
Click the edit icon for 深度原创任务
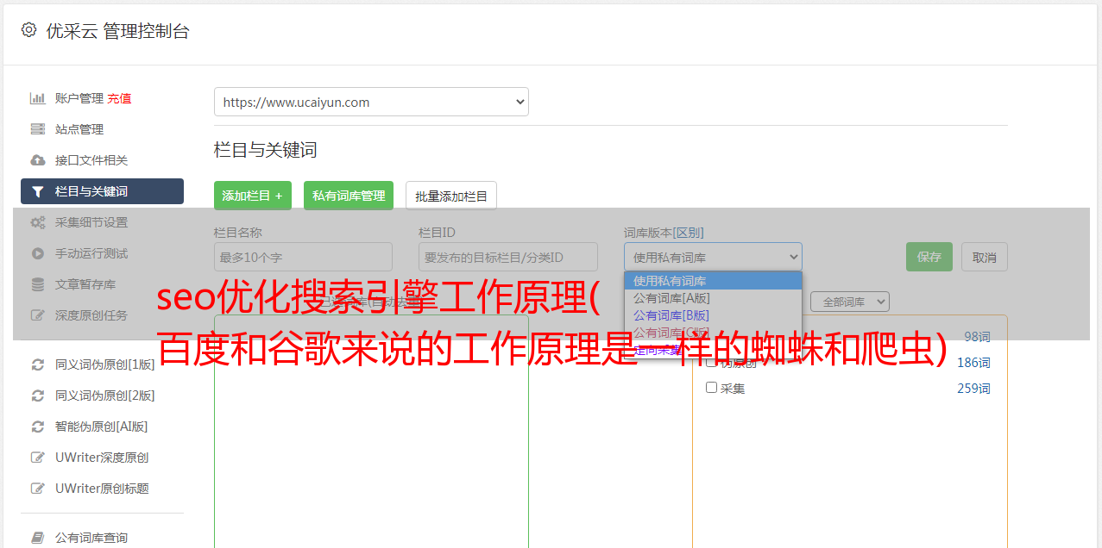[38, 315]
